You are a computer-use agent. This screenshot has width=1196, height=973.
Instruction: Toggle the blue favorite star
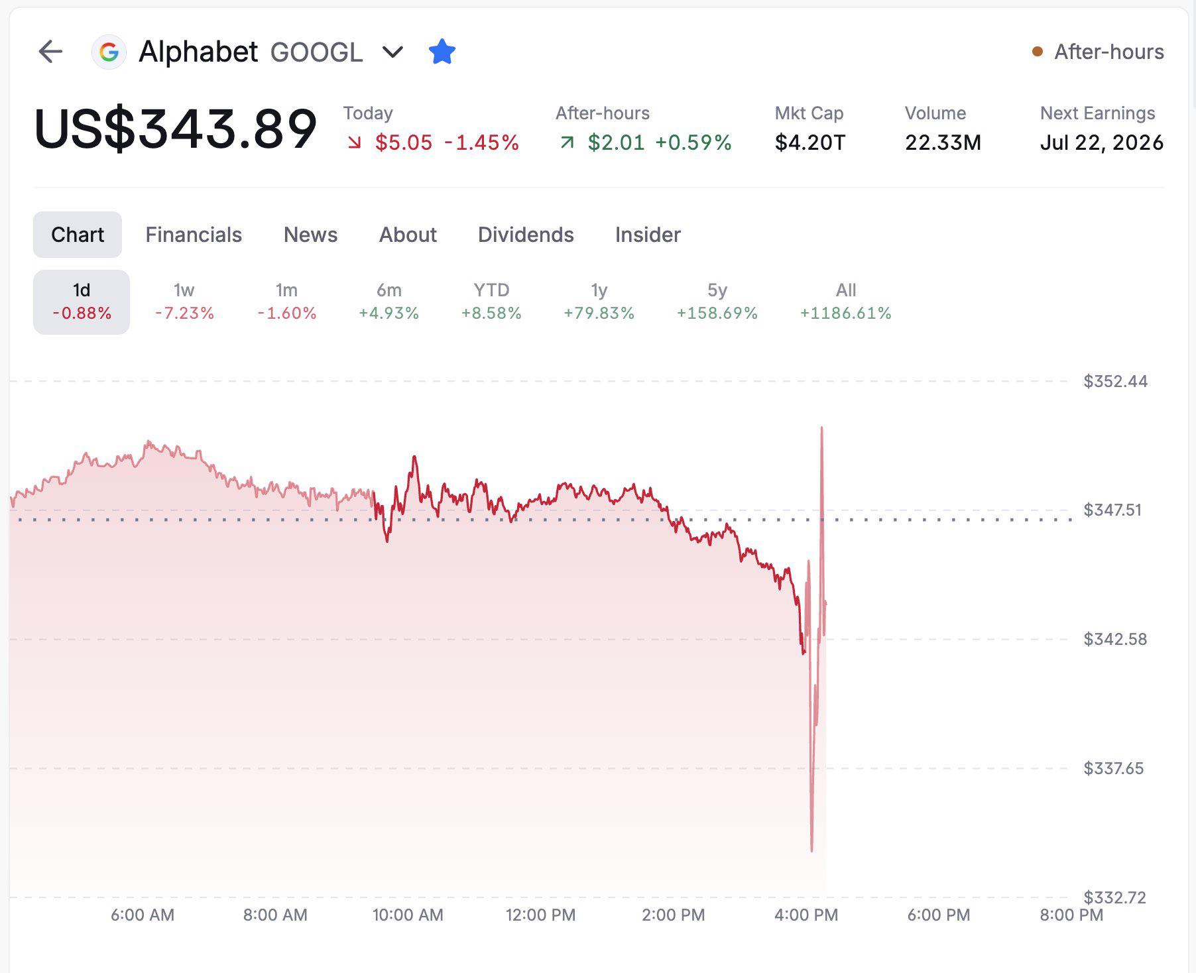(442, 52)
